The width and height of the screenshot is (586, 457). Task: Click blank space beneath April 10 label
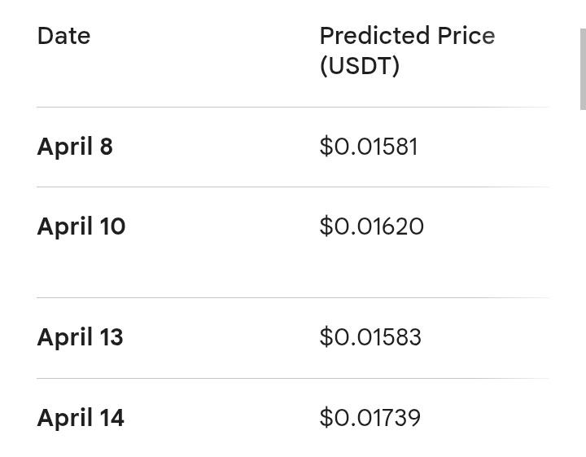coord(81,269)
